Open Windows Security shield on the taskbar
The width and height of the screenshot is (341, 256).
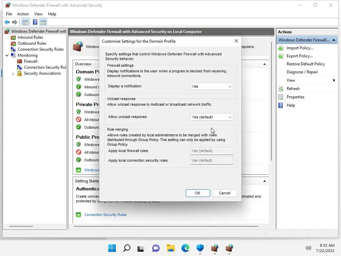(200, 248)
